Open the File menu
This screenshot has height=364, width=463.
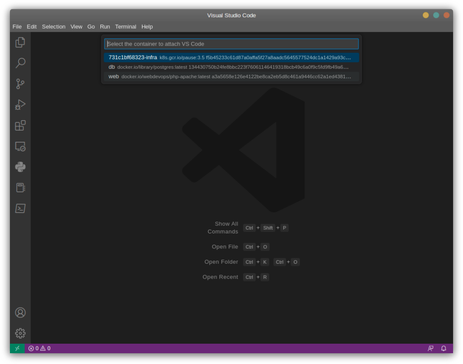17,27
